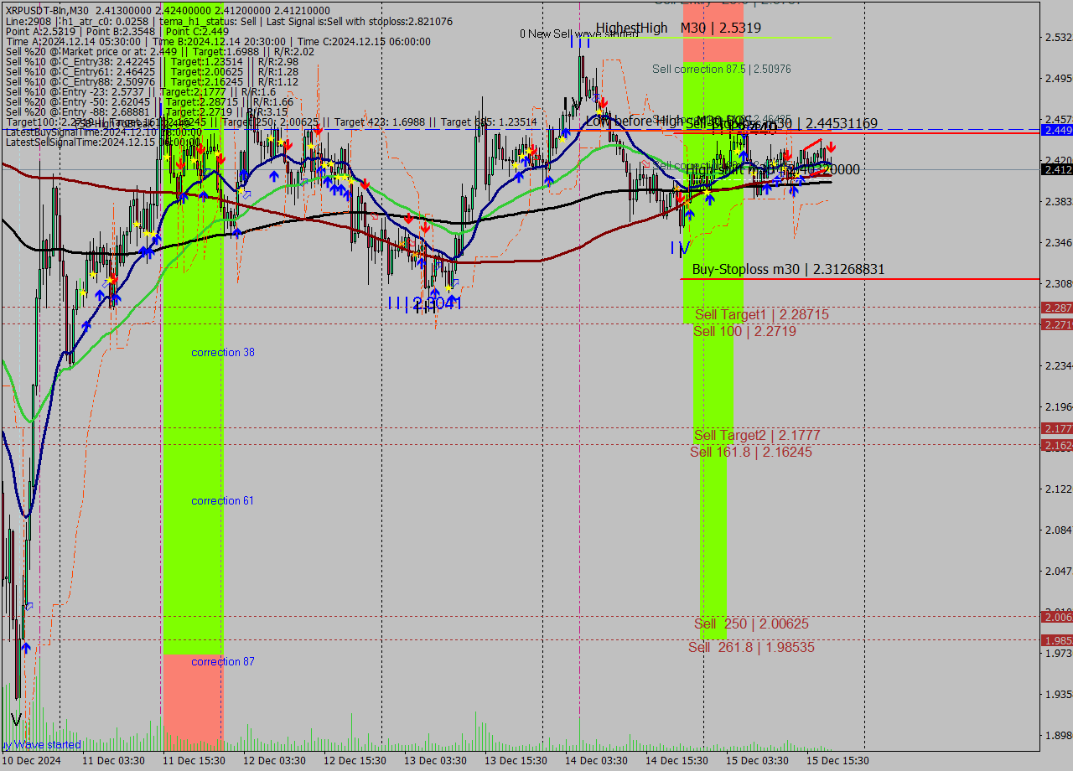Select the LatestSellSignalTime line
Screen dimensions: 1073x771
pos(103,142)
